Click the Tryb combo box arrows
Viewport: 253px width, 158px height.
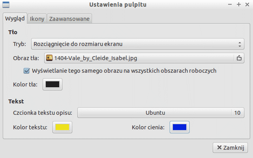(x=240, y=44)
